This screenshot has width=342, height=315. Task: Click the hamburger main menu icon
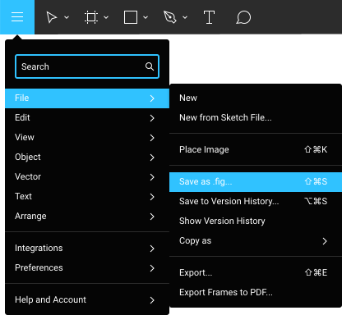(17, 17)
